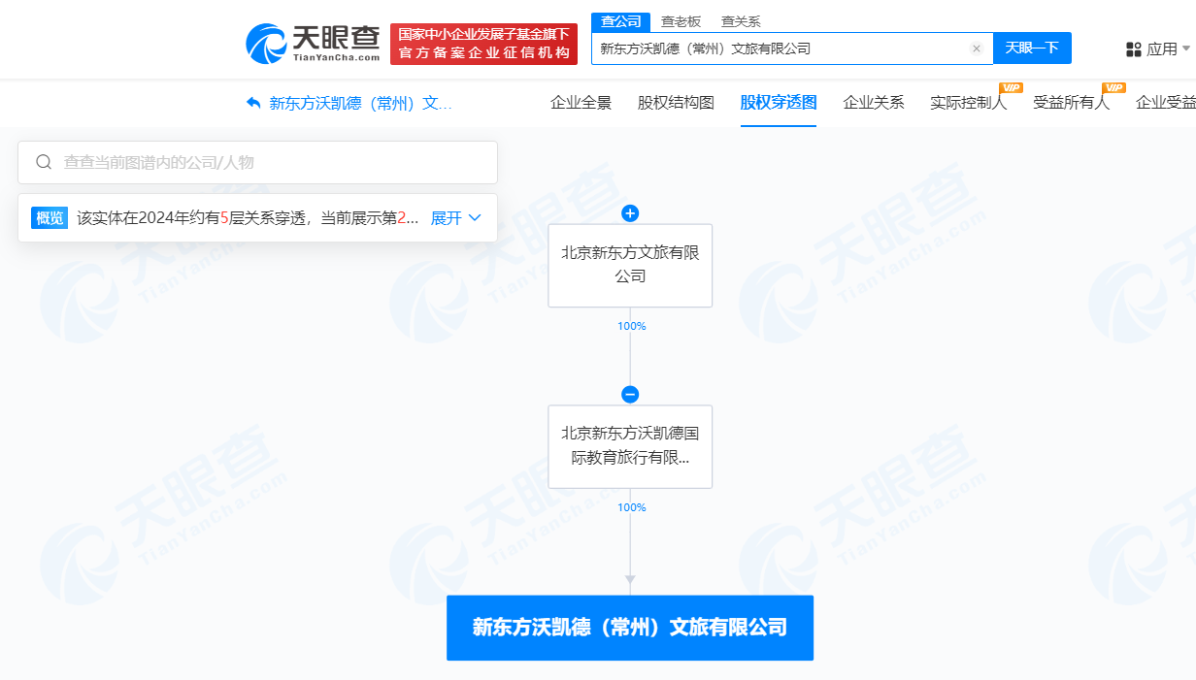Switch to 查老板 search tab
This screenshot has width=1196, height=680.
681,21
